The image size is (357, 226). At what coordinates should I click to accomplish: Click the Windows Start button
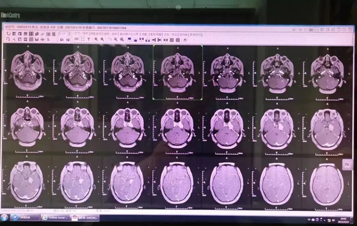point(5,217)
